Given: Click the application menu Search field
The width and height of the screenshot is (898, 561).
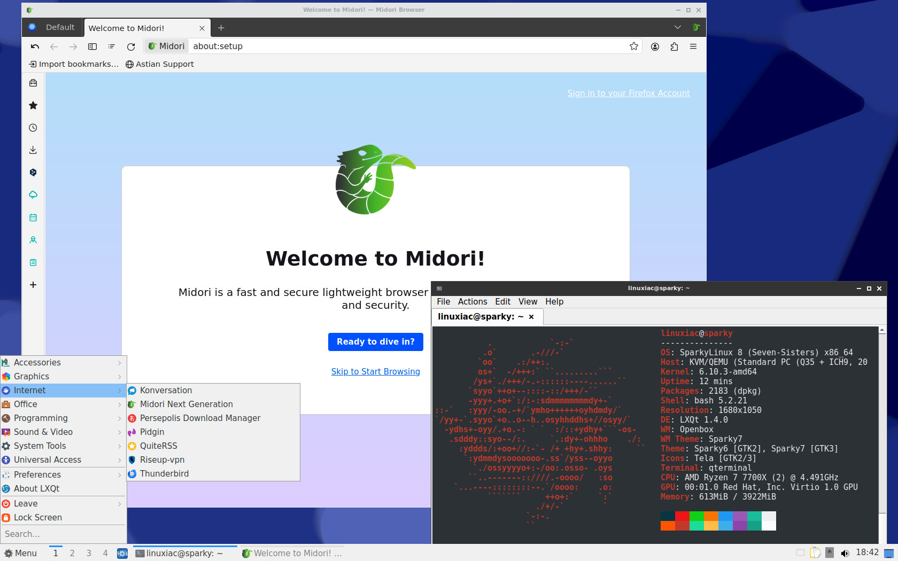Looking at the screenshot, I should click(x=63, y=534).
